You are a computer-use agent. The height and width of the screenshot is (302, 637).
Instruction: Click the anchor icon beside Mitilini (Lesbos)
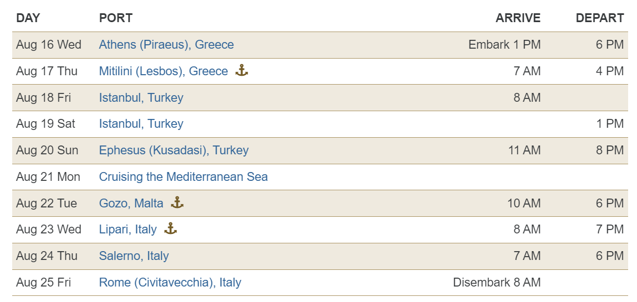coord(242,71)
